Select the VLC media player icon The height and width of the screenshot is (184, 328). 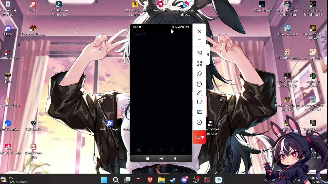point(8,102)
